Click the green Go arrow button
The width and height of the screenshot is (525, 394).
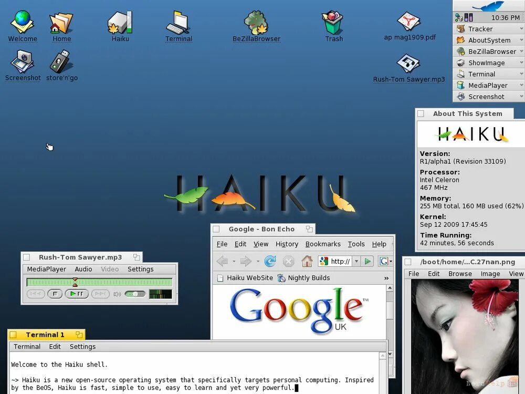pyautogui.click(x=367, y=261)
